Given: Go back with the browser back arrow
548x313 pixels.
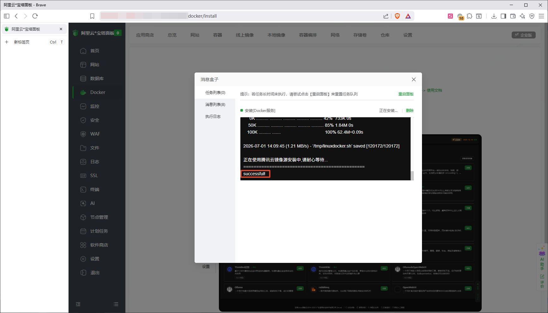Looking at the screenshot, I should point(16,16).
